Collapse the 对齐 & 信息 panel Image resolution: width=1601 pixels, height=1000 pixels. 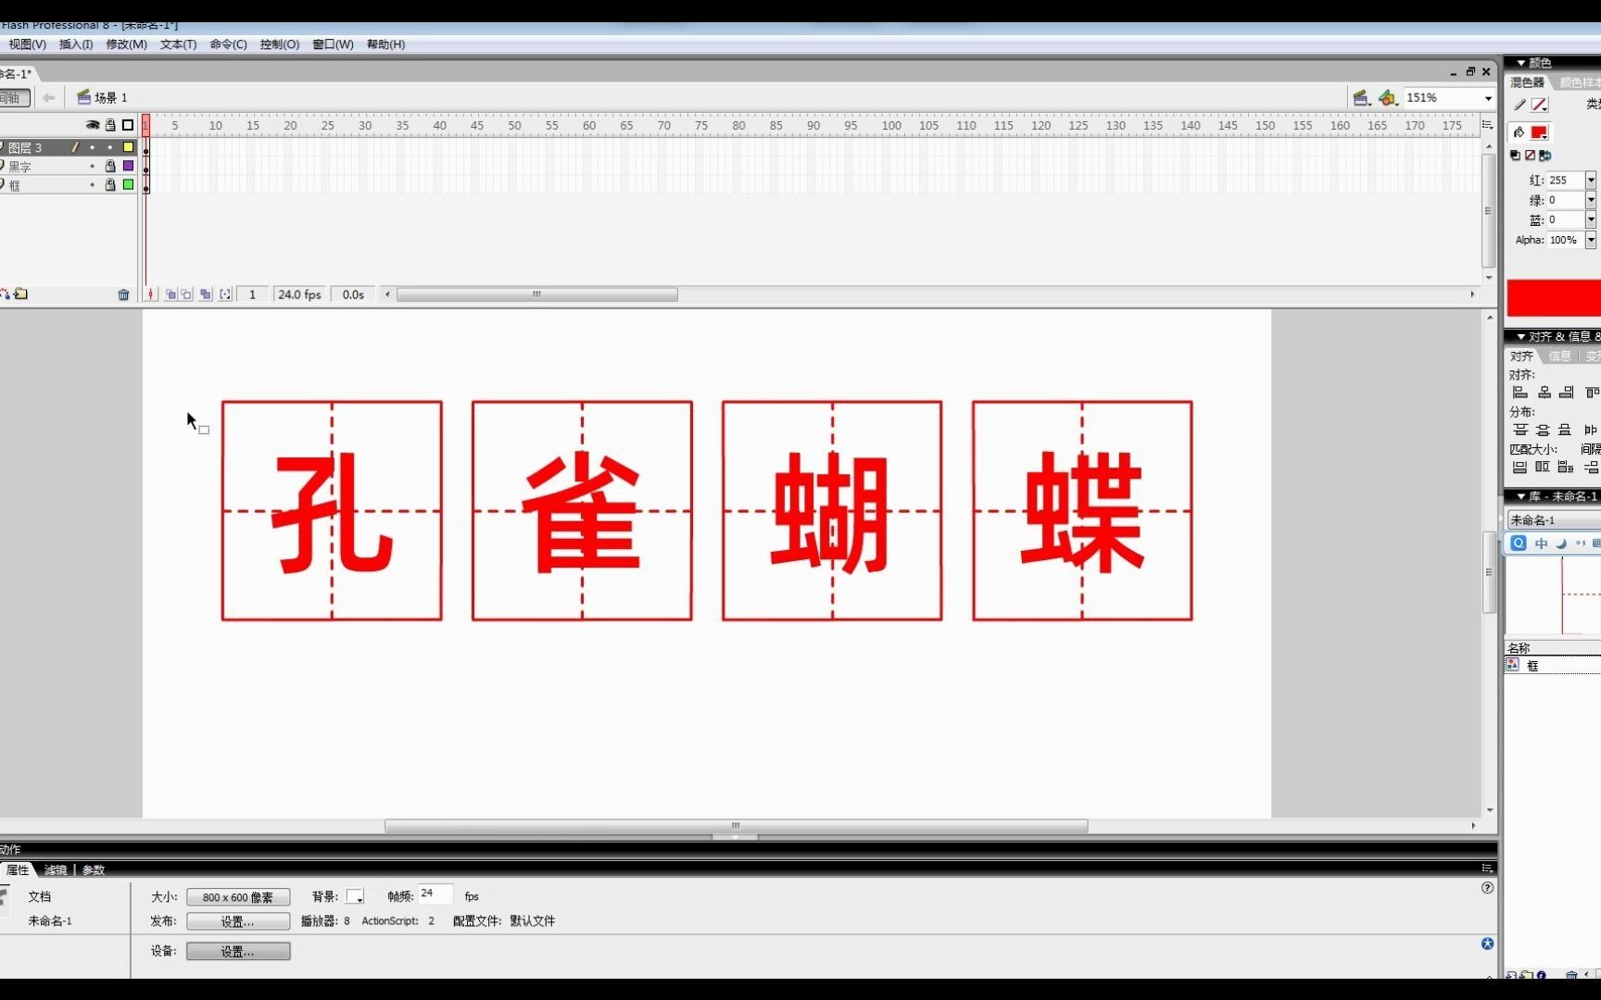1520,336
